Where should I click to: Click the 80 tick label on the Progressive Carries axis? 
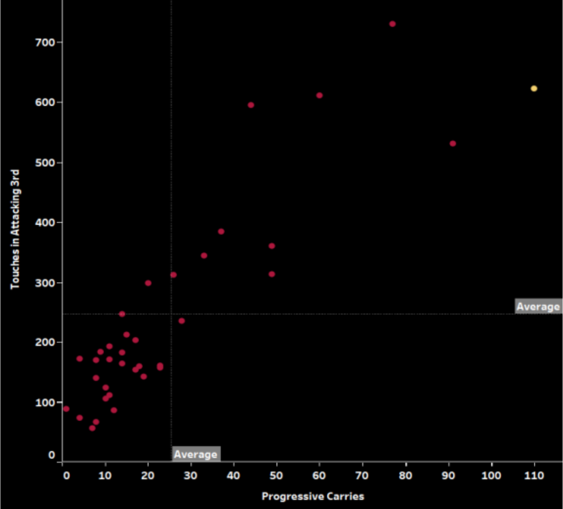(x=406, y=475)
